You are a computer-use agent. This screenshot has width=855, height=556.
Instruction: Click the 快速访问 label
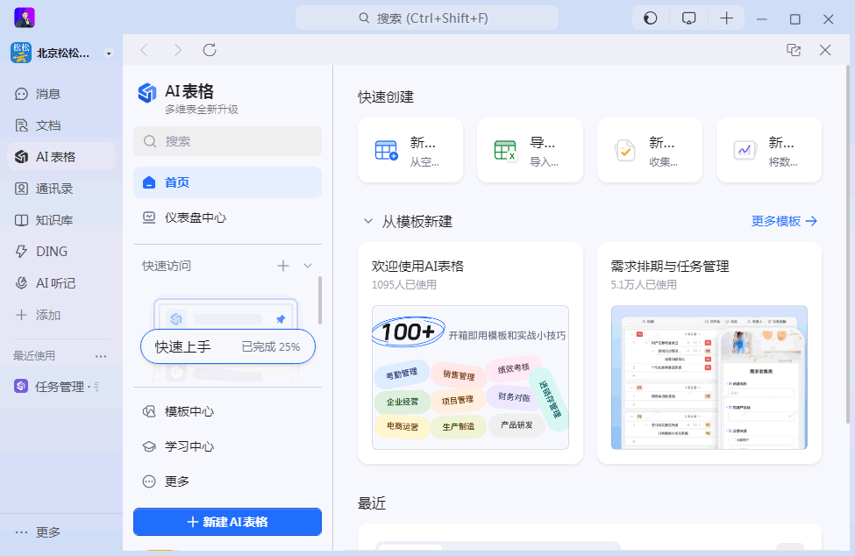pyautogui.click(x=167, y=266)
